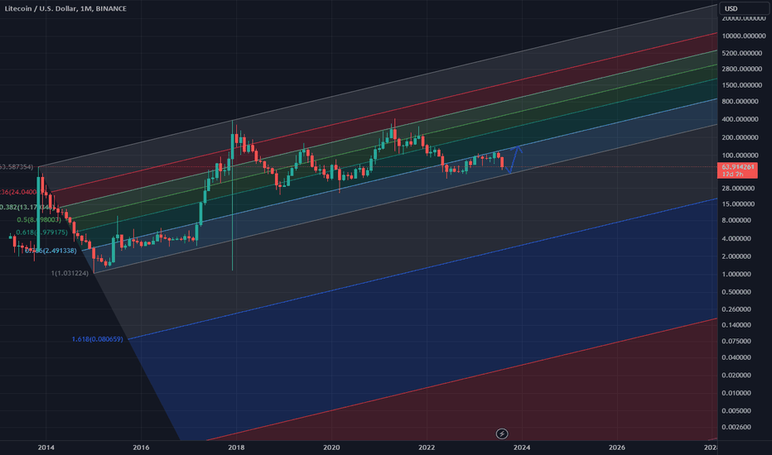Select the 0.5 Fibonacci level label
Image resolution: width=772 pixels, height=455 pixels.
point(39,220)
